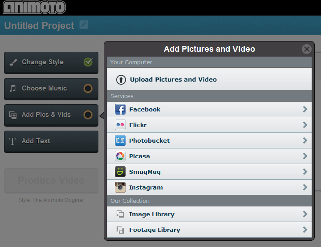The image size is (321, 247).
Task: Click the upload arrow icon
Action: pyautogui.click(x=121, y=80)
